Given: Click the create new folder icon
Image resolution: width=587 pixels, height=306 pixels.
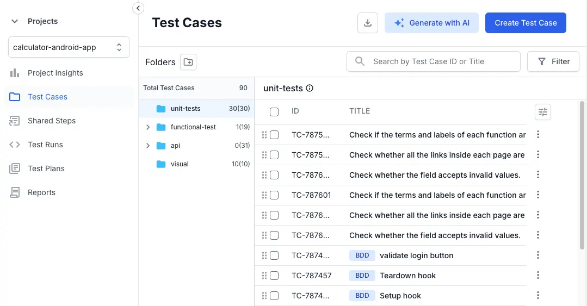Looking at the screenshot, I should 188,62.
